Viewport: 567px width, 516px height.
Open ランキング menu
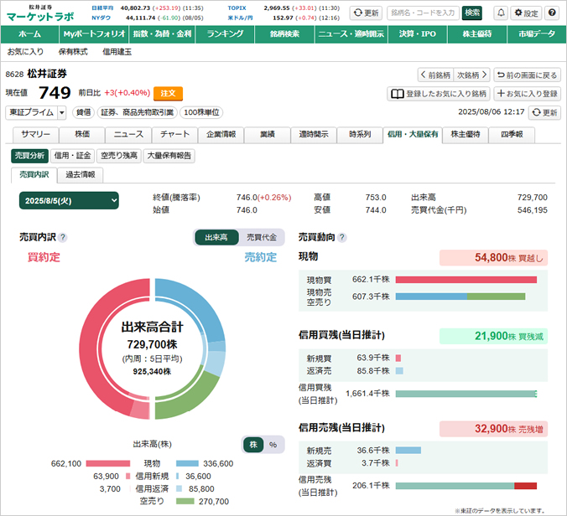pyautogui.click(x=225, y=34)
